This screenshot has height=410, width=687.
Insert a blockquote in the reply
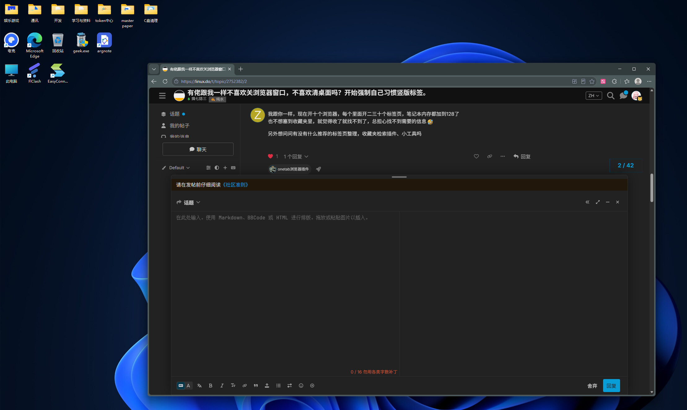pos(256,386)
